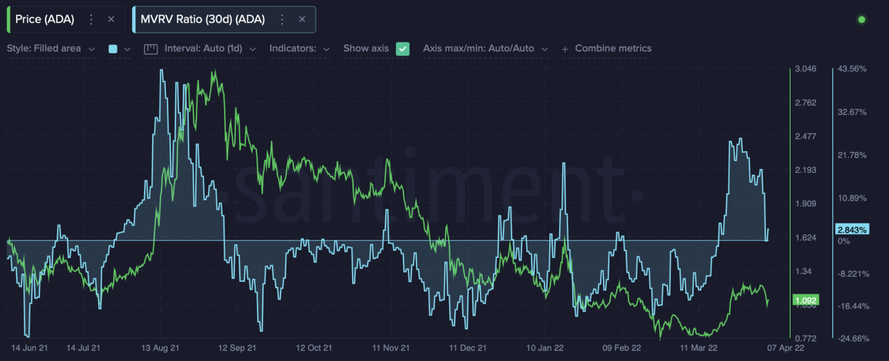The height and width of the screenshot is (361, 889).
Task: Select the Price (ADA) metric tab
Action: tap(65, 19)
